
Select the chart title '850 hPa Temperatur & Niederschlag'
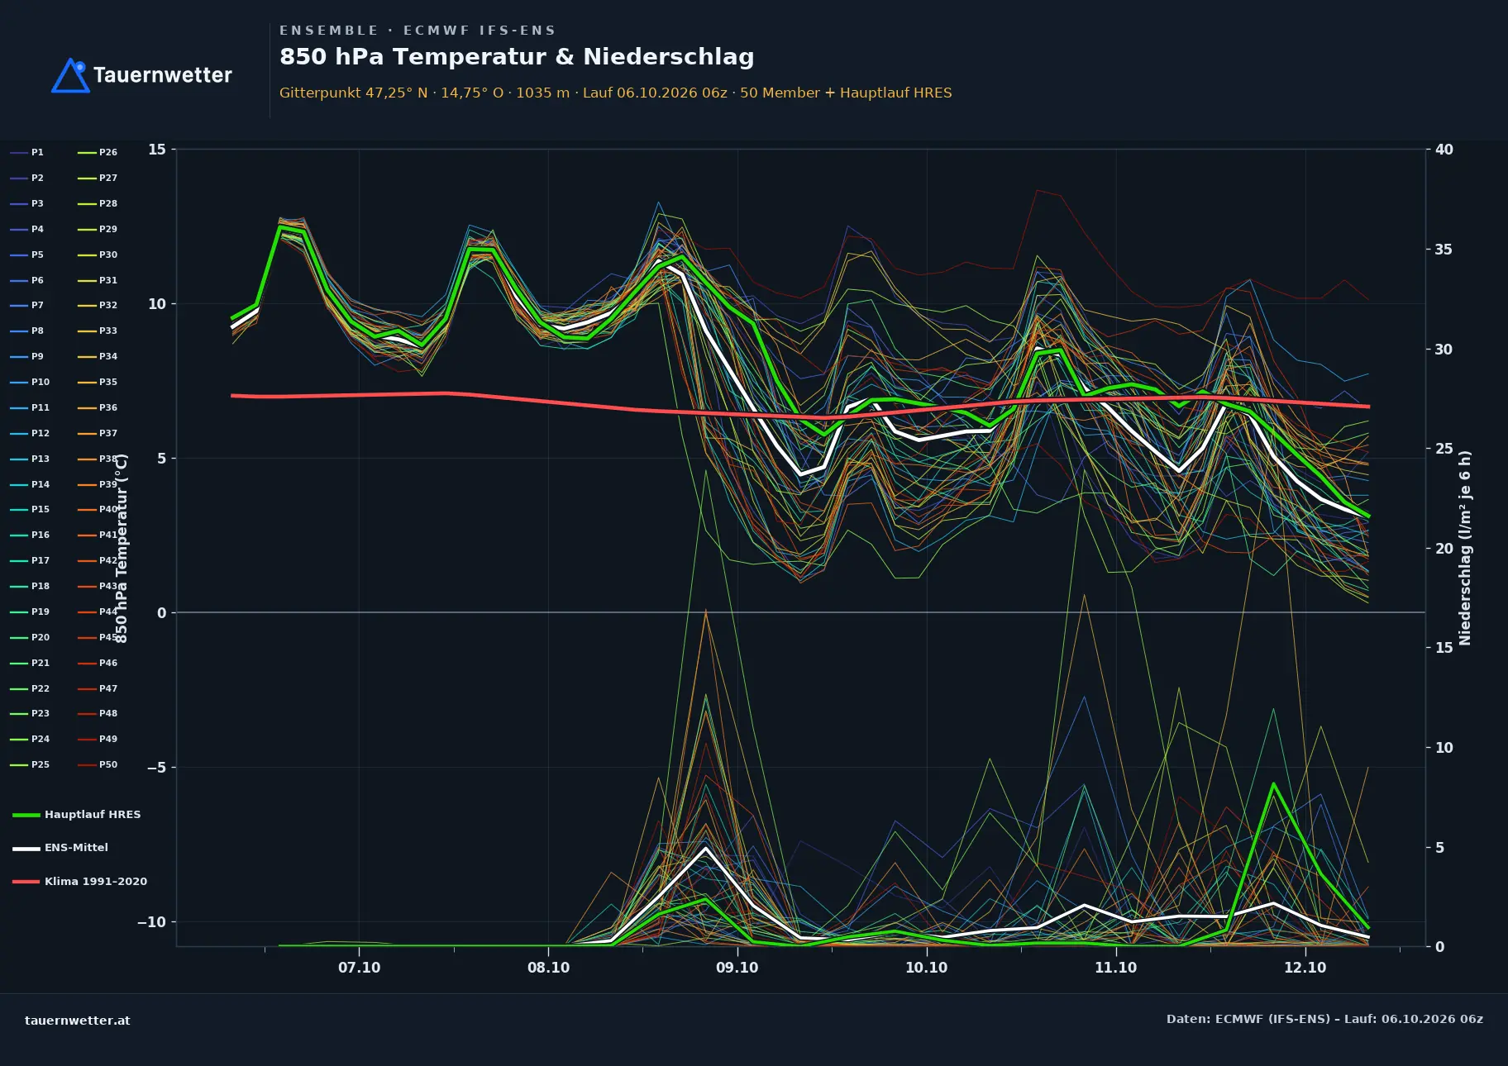tap(517, 56)
